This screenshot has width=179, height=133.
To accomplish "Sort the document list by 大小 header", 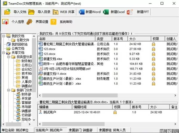I will point(139,39).
